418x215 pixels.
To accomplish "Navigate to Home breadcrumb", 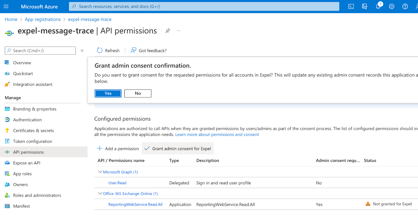I will pos(11,19).
